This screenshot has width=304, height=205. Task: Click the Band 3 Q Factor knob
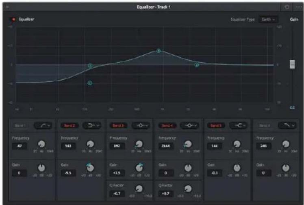pos(139,188)
